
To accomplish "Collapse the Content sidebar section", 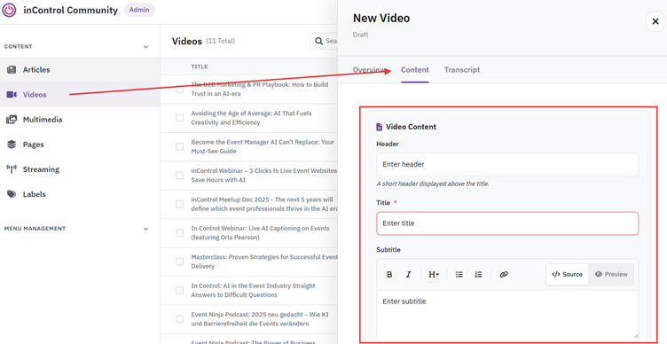I will tap(145, 47).
